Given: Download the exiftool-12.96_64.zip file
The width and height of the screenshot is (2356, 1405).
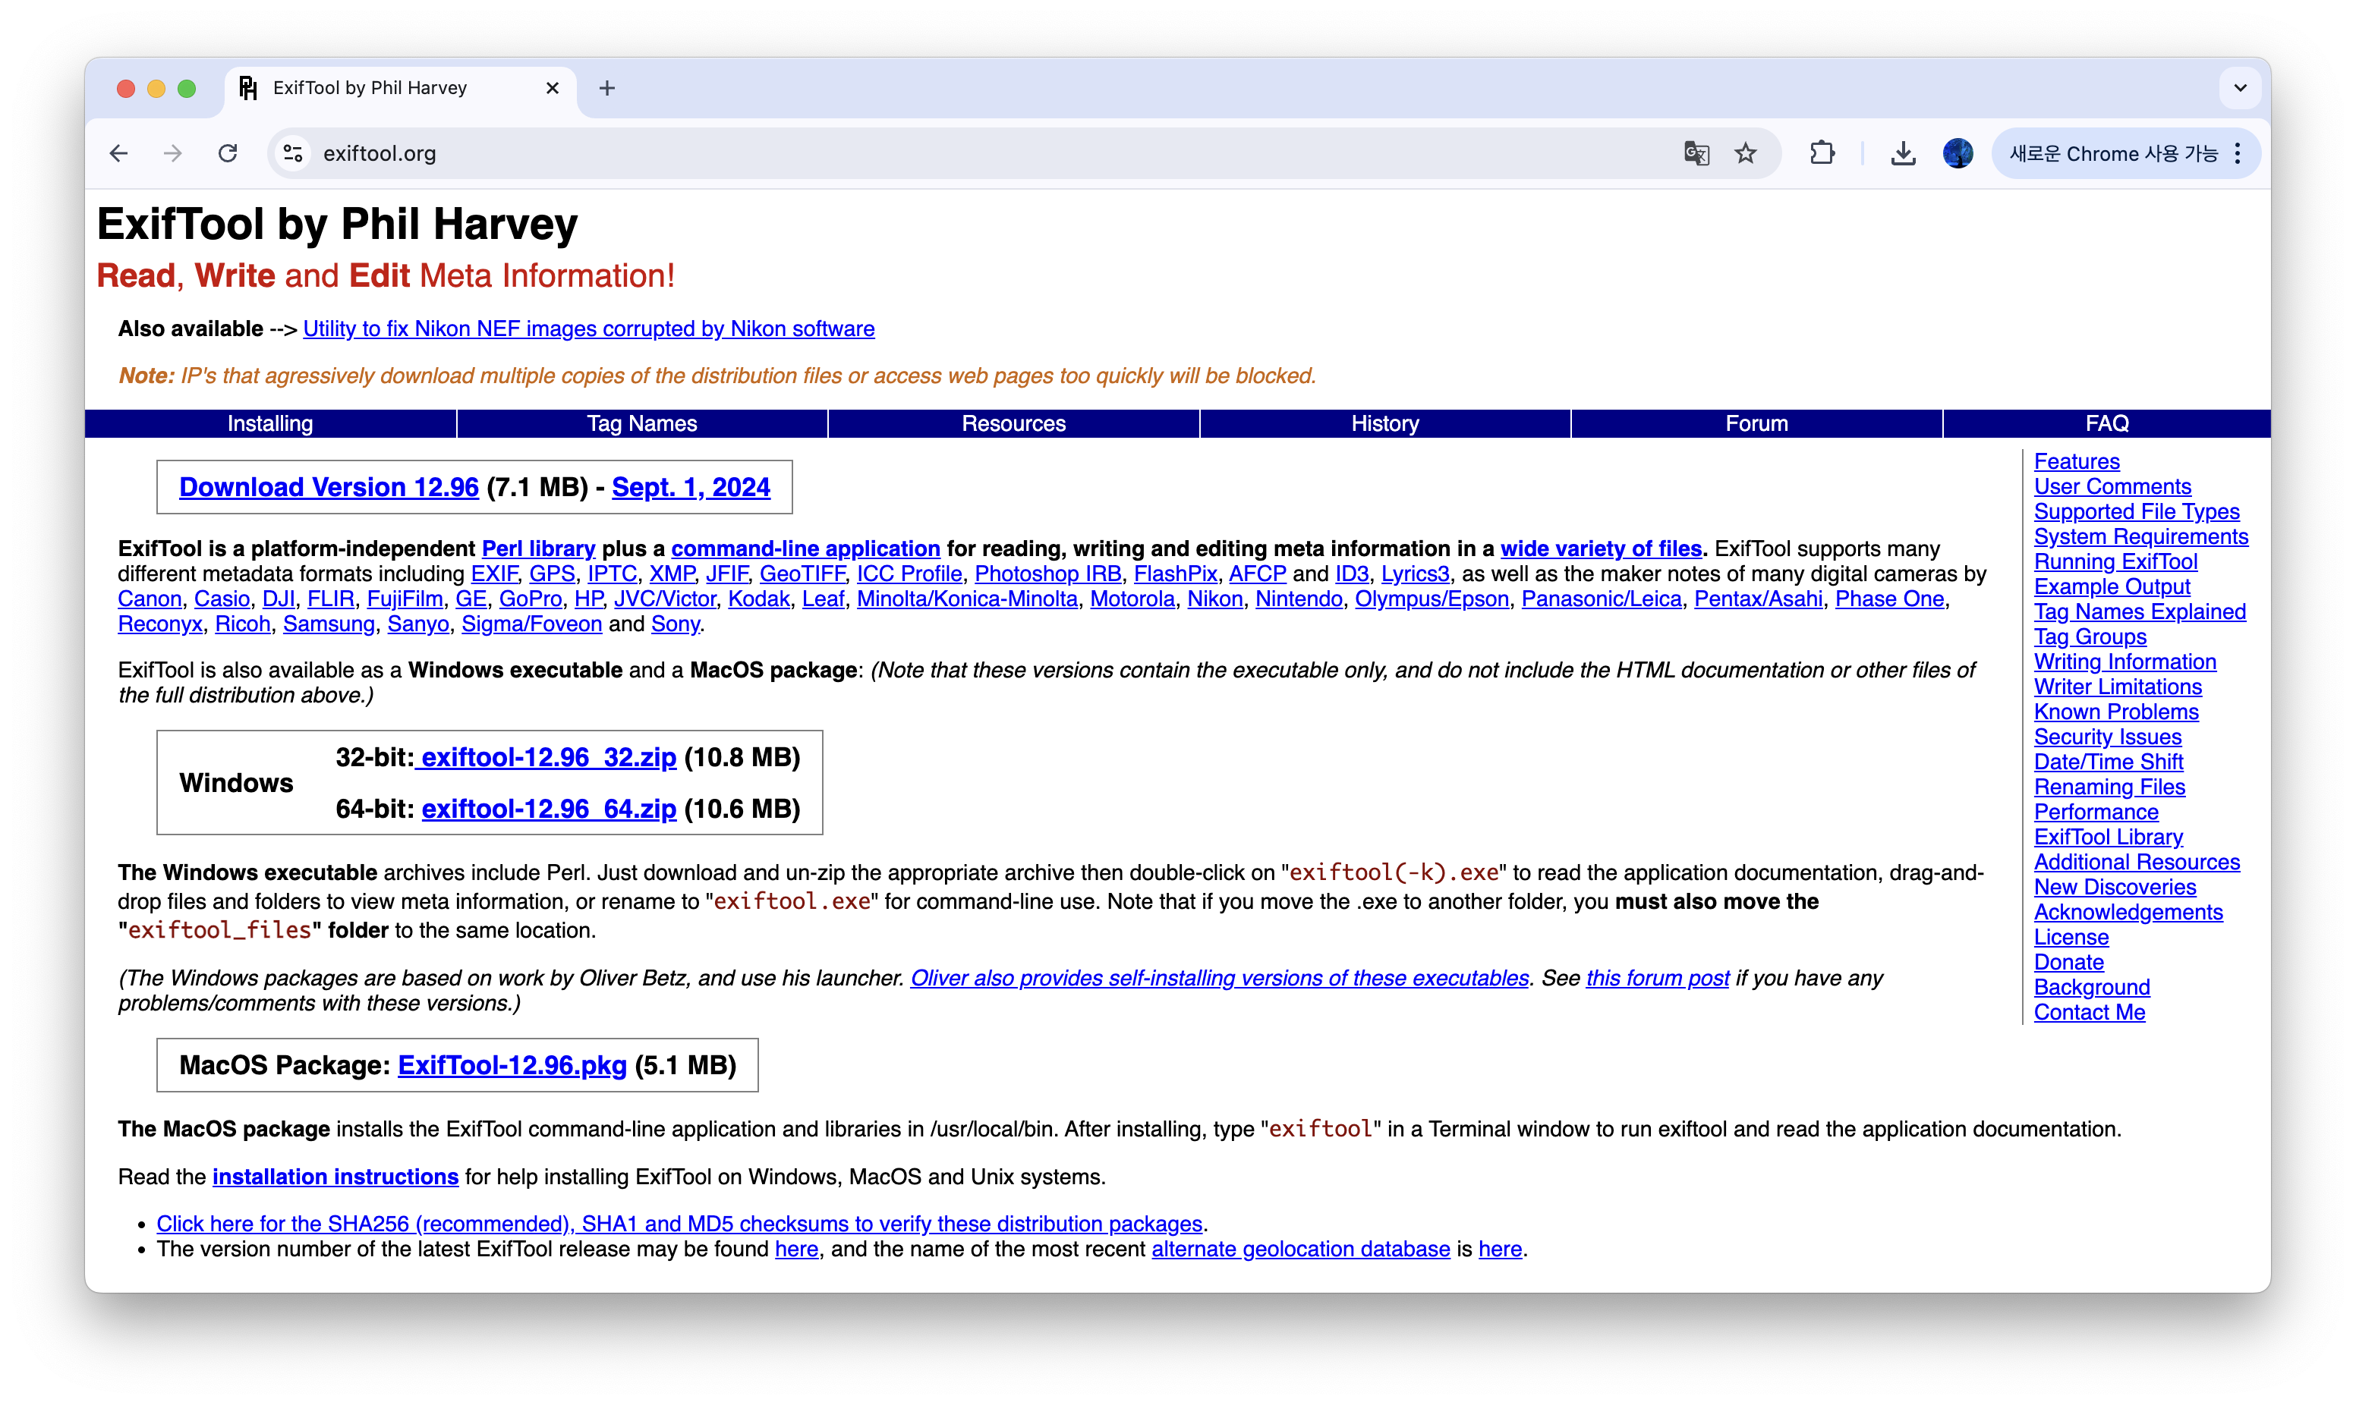Looking at the screenshot, I should [x=548, y=809].
